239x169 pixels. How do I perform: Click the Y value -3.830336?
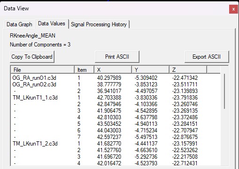coord(146,98)
